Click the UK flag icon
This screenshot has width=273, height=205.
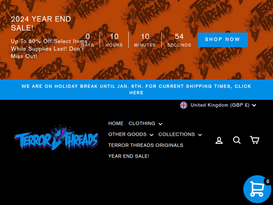[x=183, y=105]
